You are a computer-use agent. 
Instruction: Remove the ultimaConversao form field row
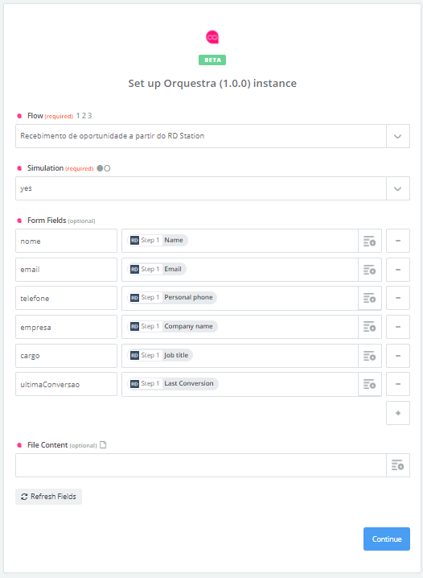point(398,385)
